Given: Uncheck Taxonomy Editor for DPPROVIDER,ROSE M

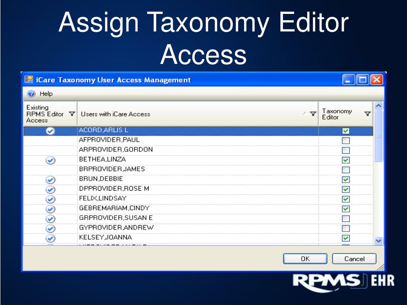Looking at the screenshot, I should 345,189.
